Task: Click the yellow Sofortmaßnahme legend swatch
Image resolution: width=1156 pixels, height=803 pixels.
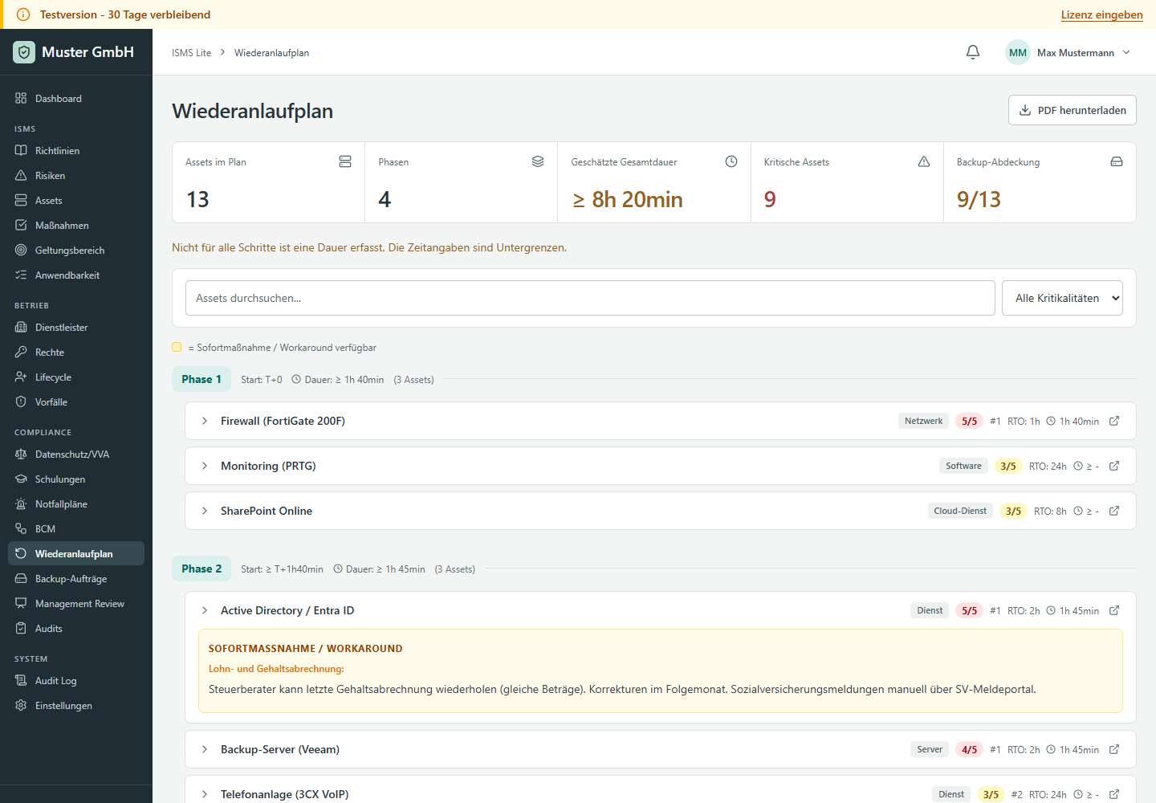Action: [177, 347]
